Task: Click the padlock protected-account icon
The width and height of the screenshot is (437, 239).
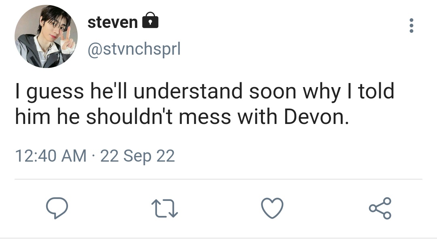Action: click(150, 20)
